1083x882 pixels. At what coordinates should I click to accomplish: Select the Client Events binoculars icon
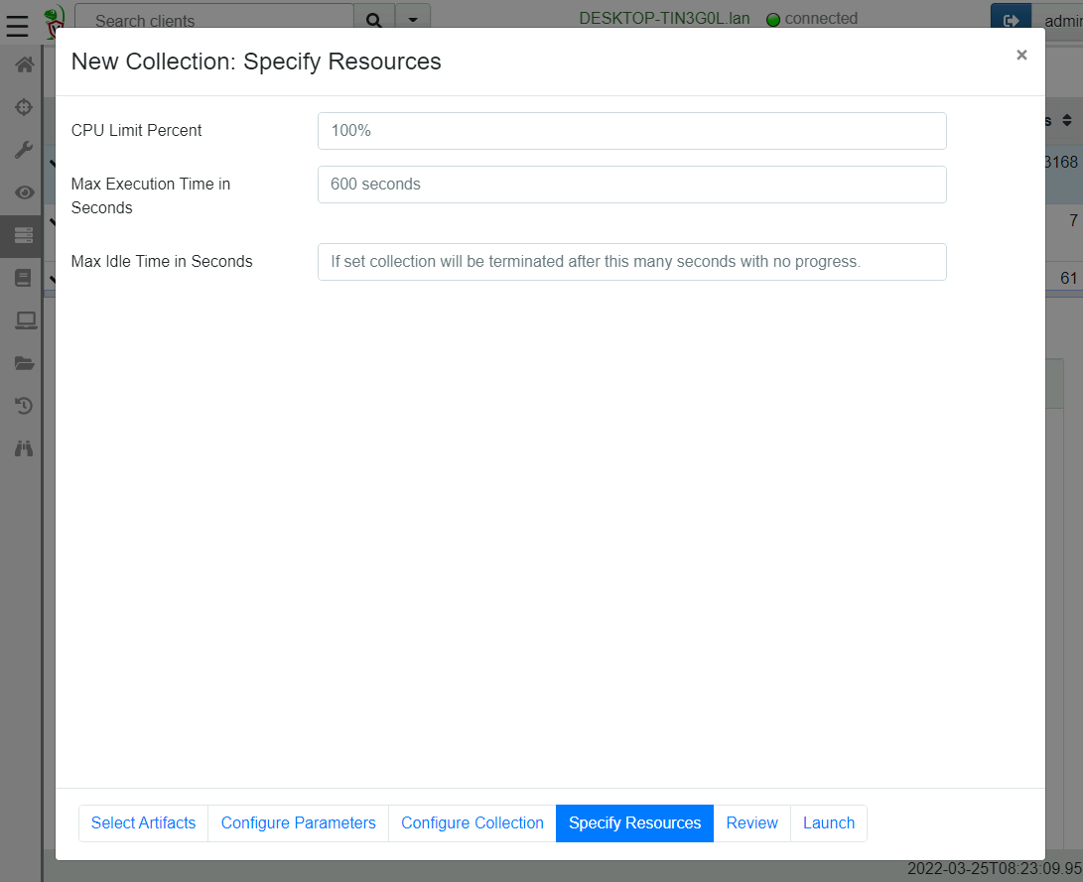[x=22, y=447]
